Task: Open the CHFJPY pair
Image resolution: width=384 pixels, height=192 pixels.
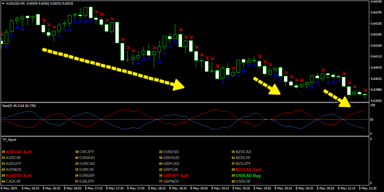Action: [87, 152]
